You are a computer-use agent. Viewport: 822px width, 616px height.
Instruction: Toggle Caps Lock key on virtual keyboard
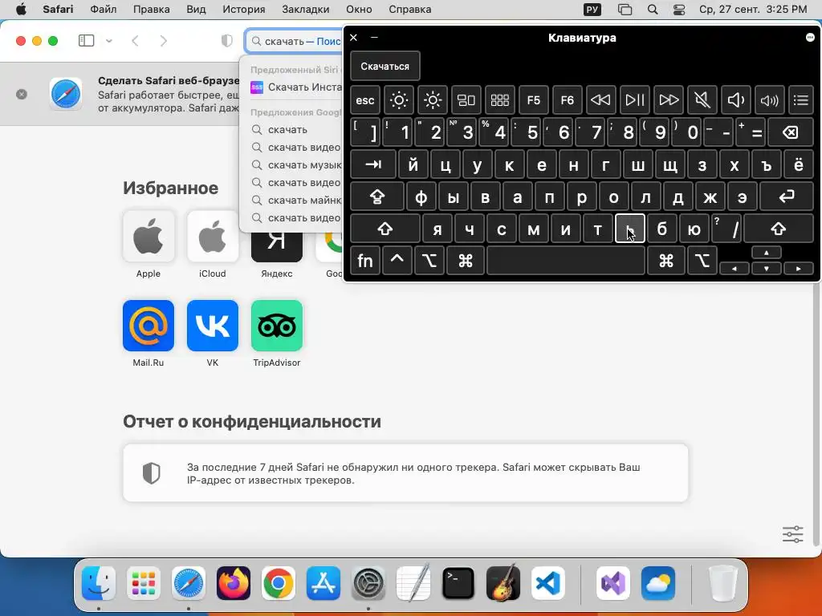(x=377, y=197)
